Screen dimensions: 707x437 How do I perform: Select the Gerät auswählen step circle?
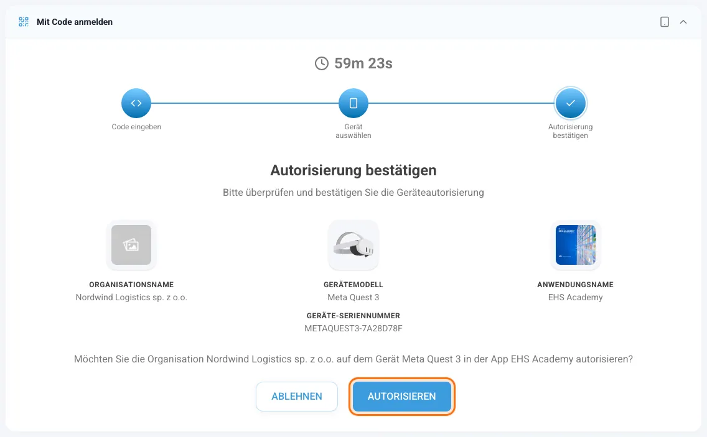pyautogui.click(x=353, y=103)
